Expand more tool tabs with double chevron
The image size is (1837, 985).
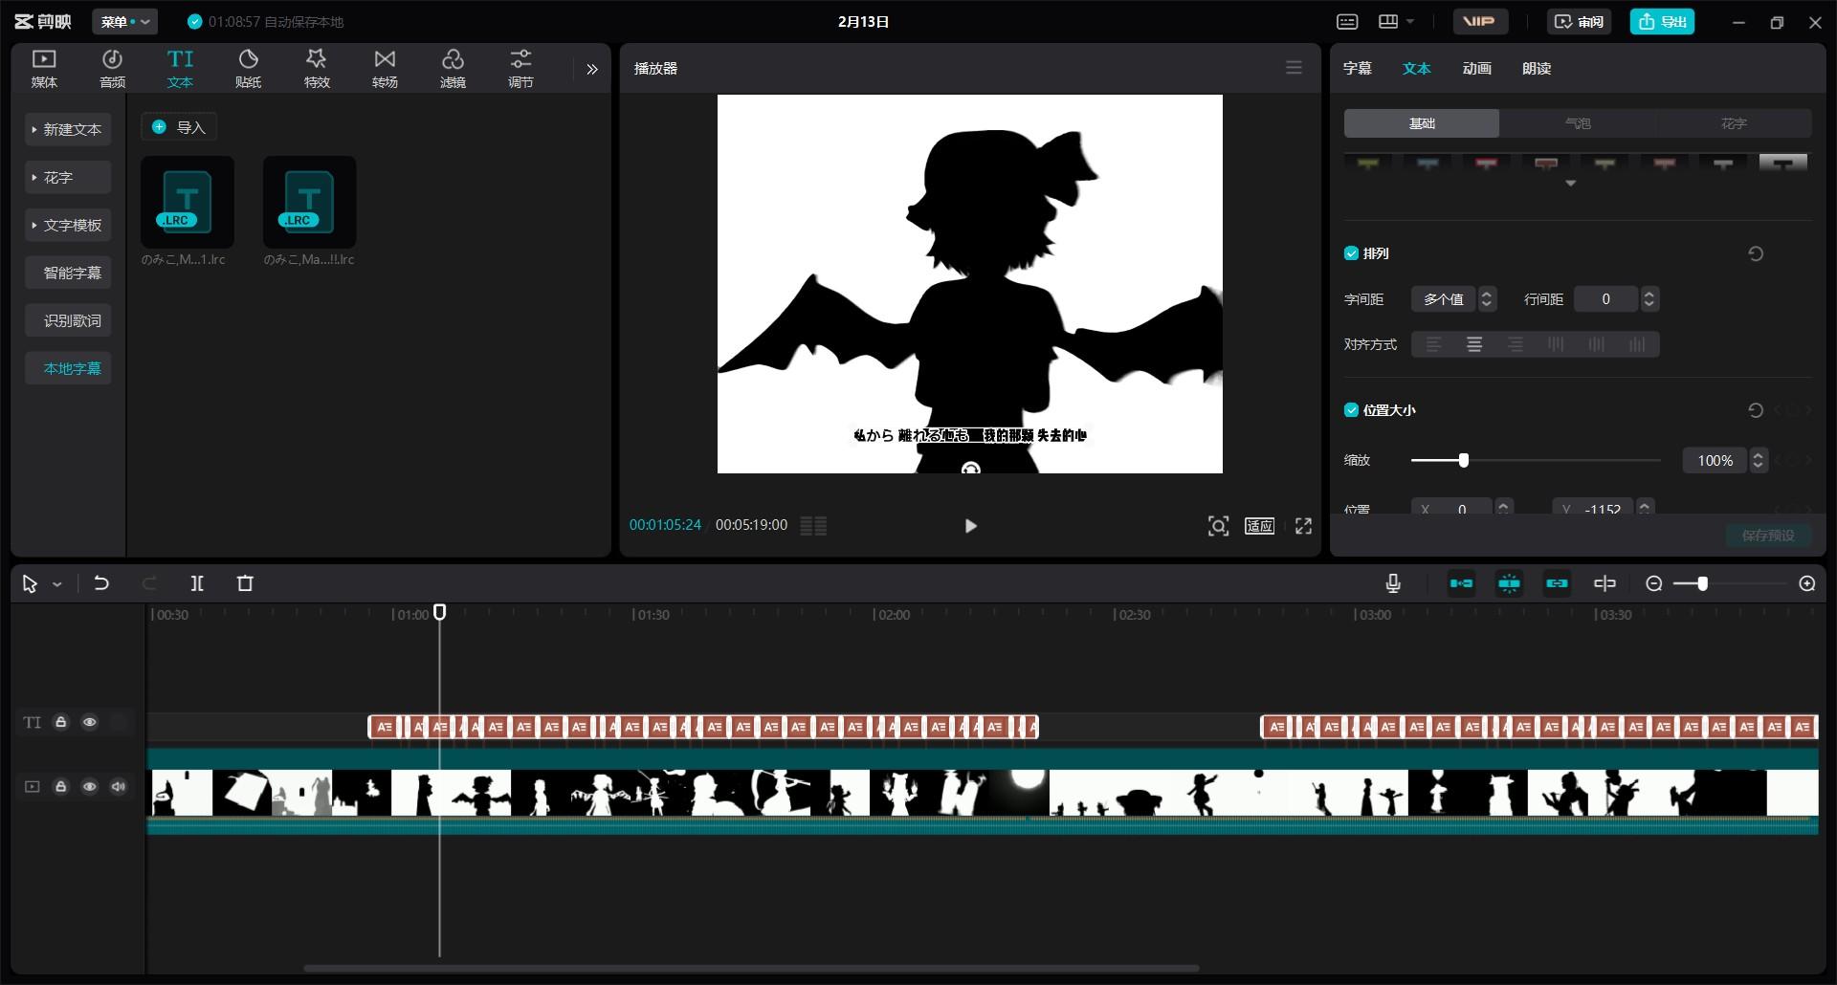coord(592,69)
